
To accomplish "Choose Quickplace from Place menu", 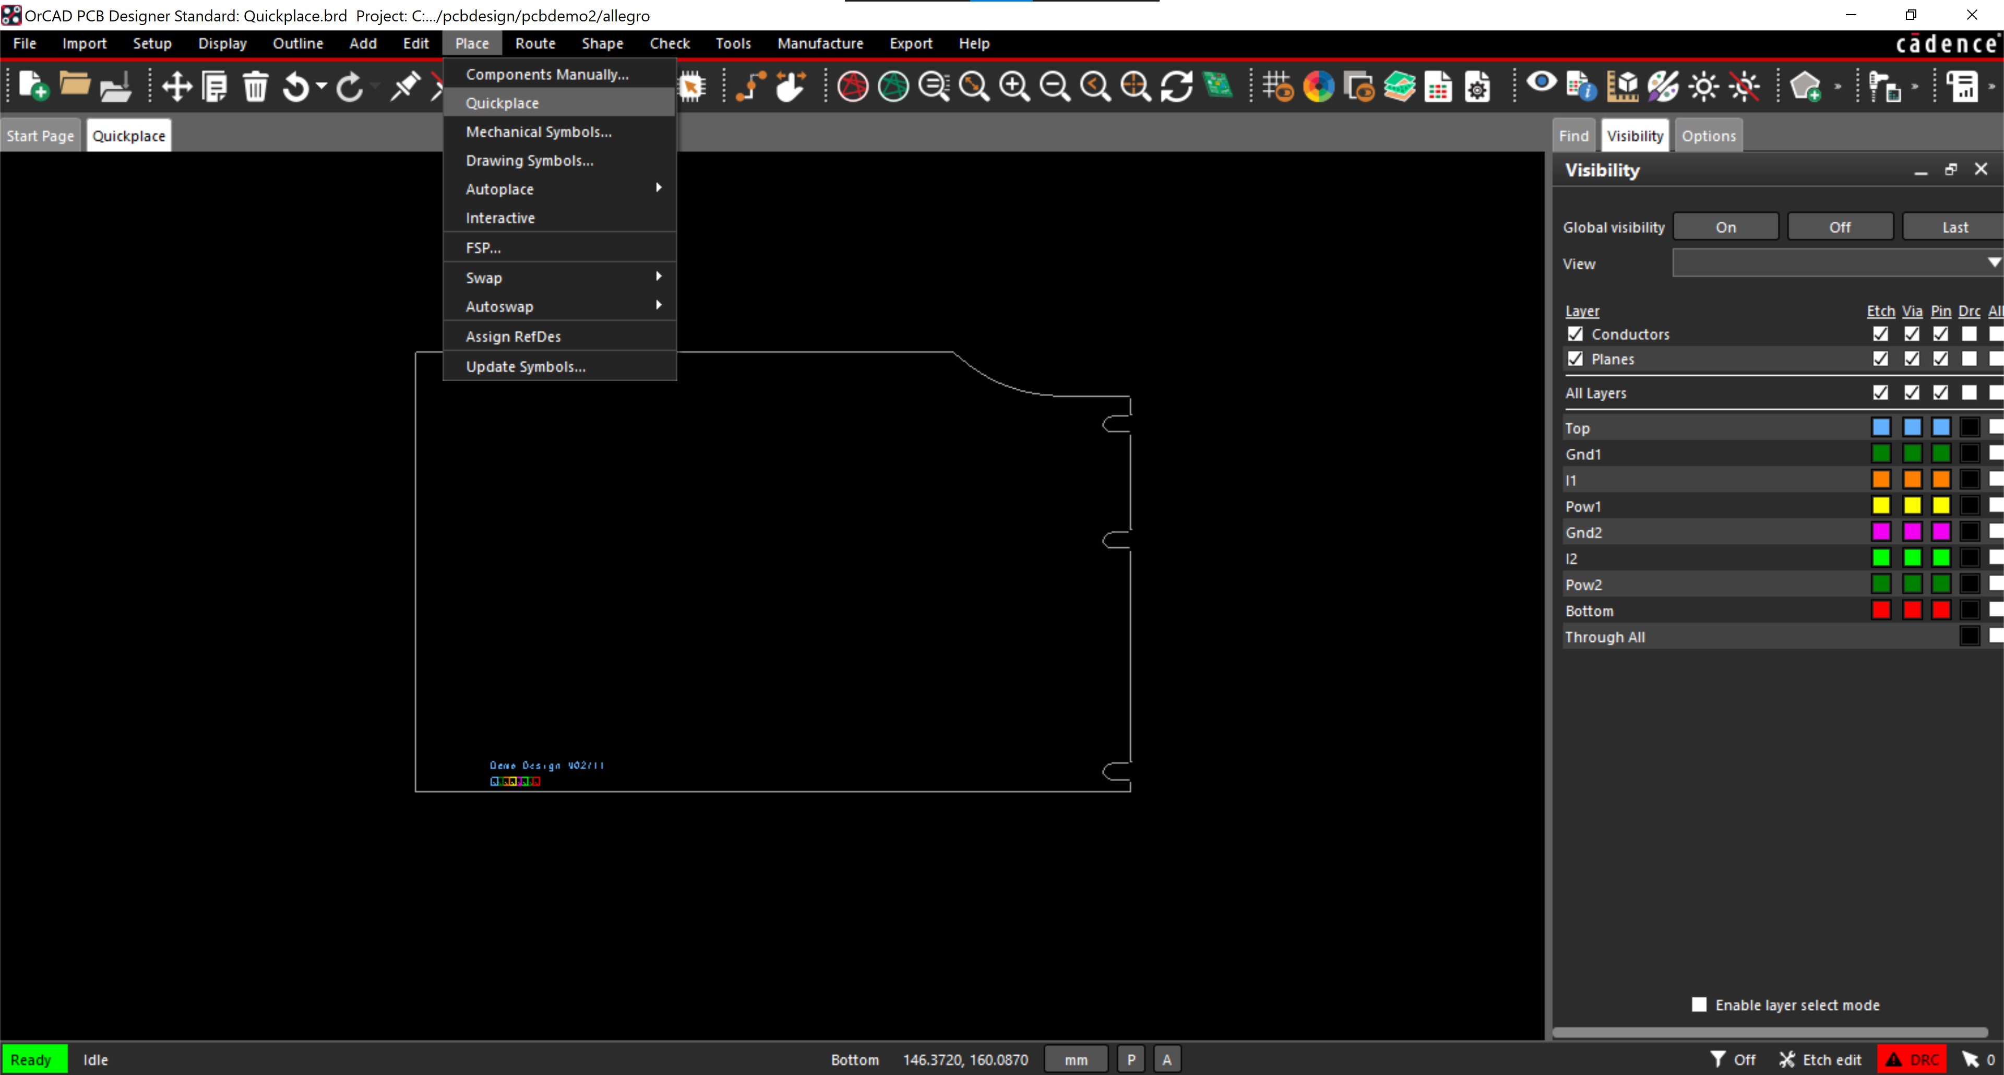I will (x=558, y=103).
